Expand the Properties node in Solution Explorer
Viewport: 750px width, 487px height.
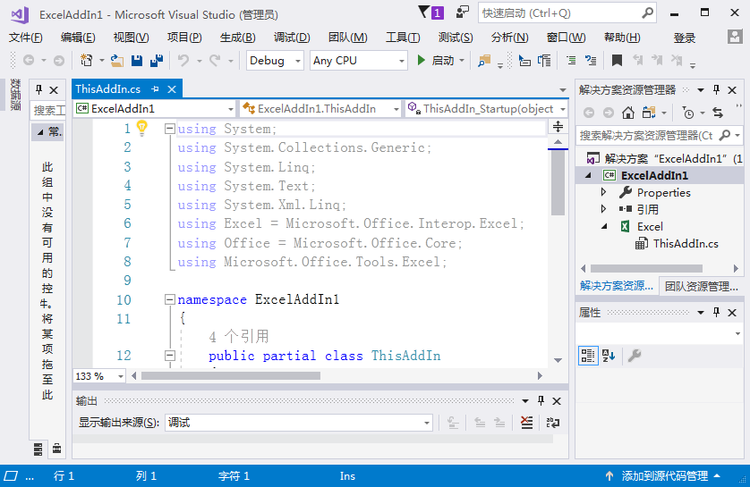tap(603, 192)
